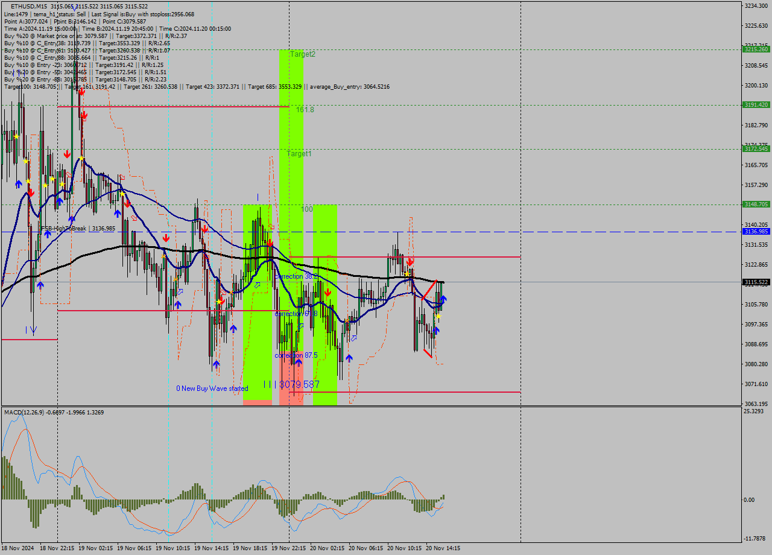Click the ETHUSD,M15 chart title
Viewport: 772px width, 555px height.
pos(30,6)
